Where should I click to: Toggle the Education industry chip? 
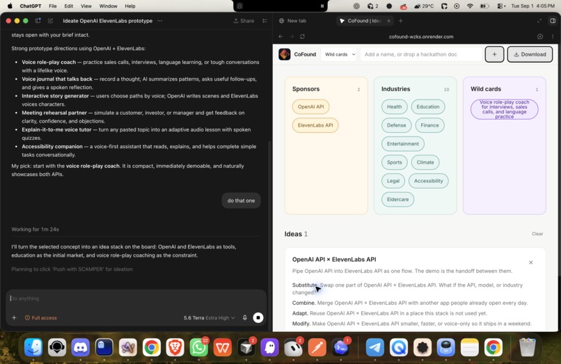(x=428, y=106)
